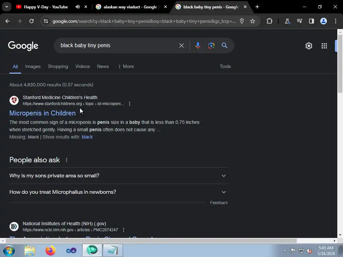The height and width of the screenshot is (257, 343).
Task: Click the horizontal scrollbar thumb
Action: click(x=151, y=241)
